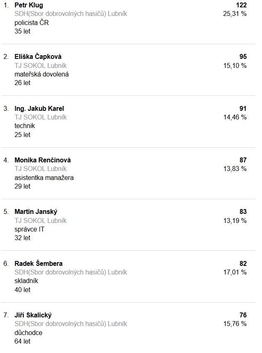Select candidate Martin Janský
This screenshot has height=353, width=262.
pyautogui.click(x=36, y=212)
